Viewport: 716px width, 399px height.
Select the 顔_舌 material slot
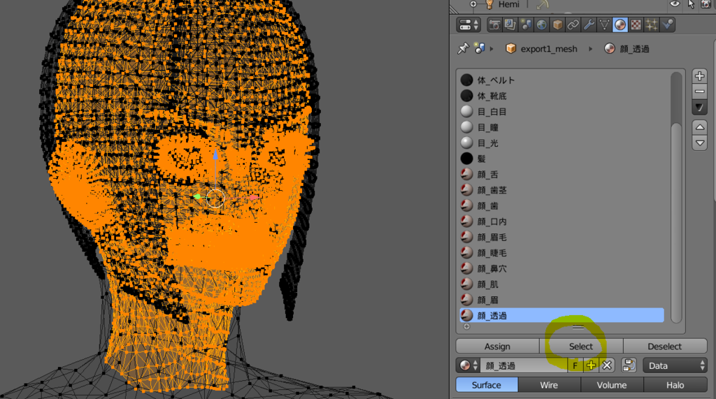click(562, 174)
